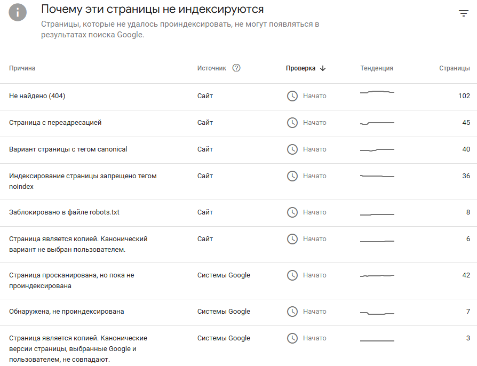View the trend sparkline for 404 row
477x366 pixels.
(377, 92)
